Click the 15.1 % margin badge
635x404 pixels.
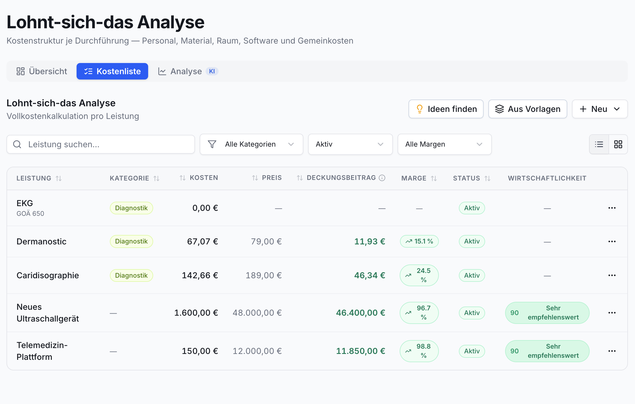tap(419, 241)
